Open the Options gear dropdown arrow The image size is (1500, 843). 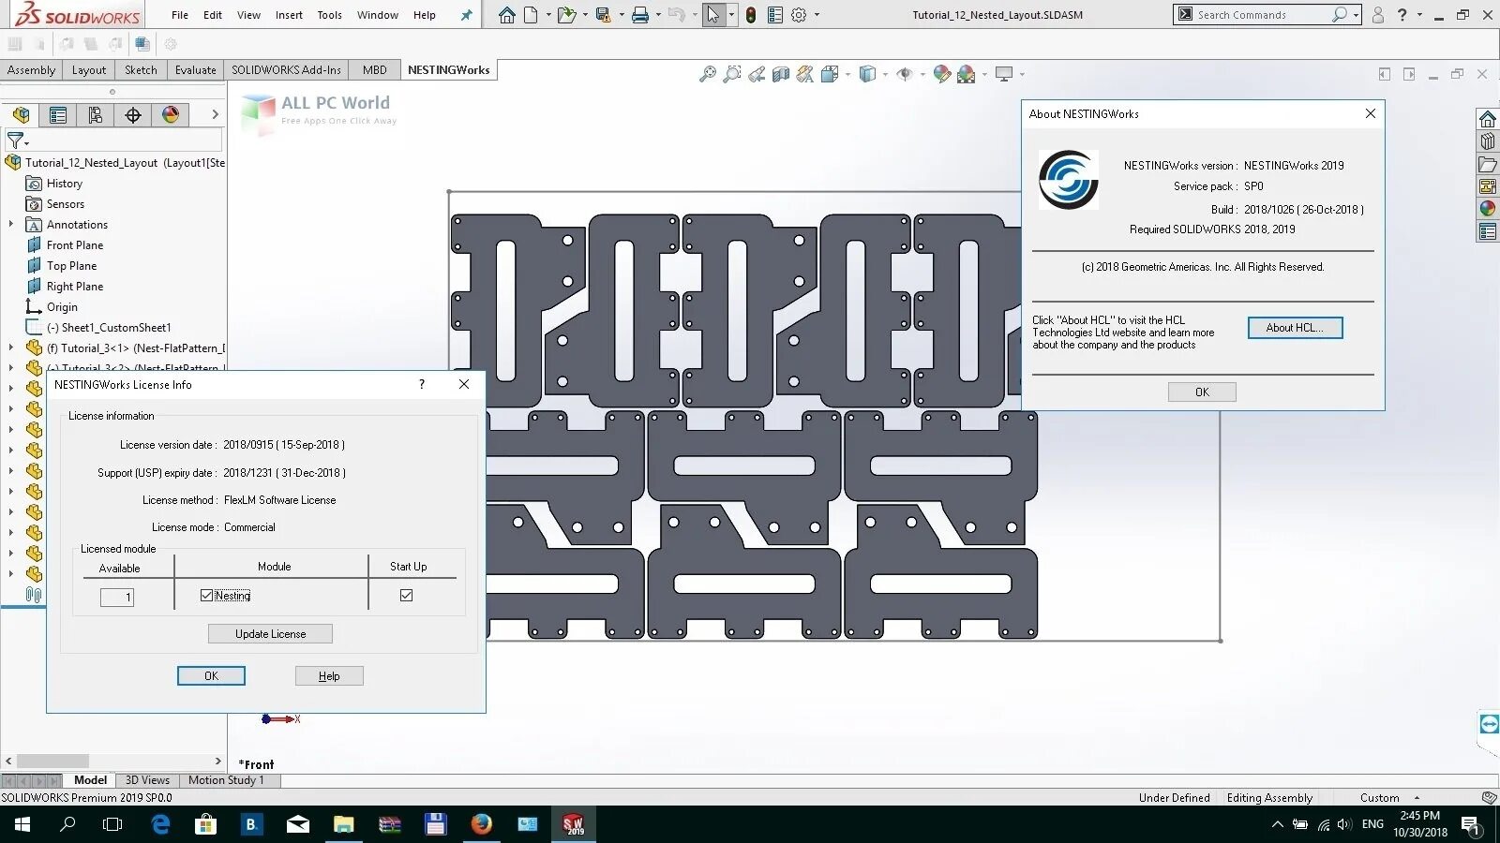[817, 15]
